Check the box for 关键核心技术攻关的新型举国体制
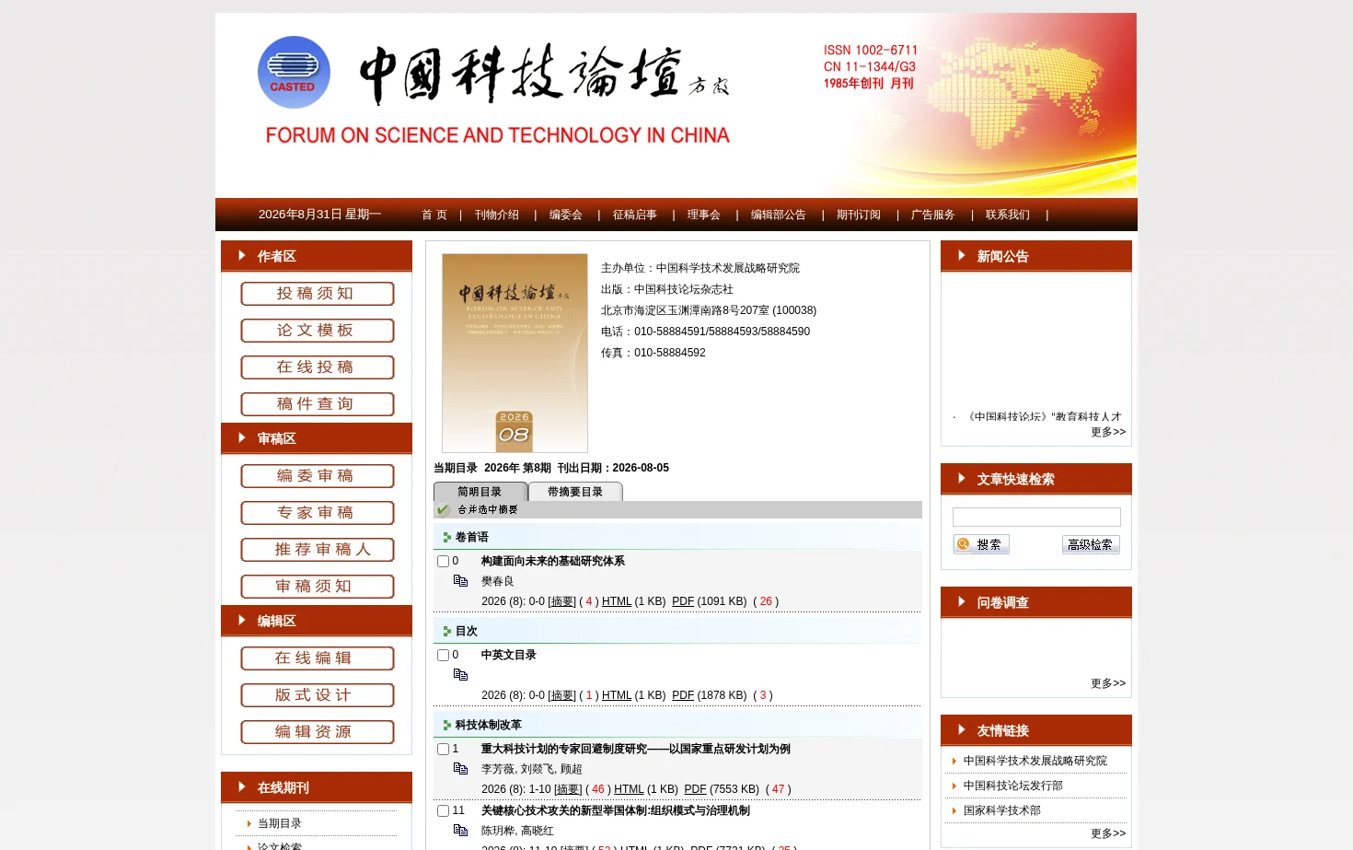1353x850 pixels. click(x=443, y=810)
